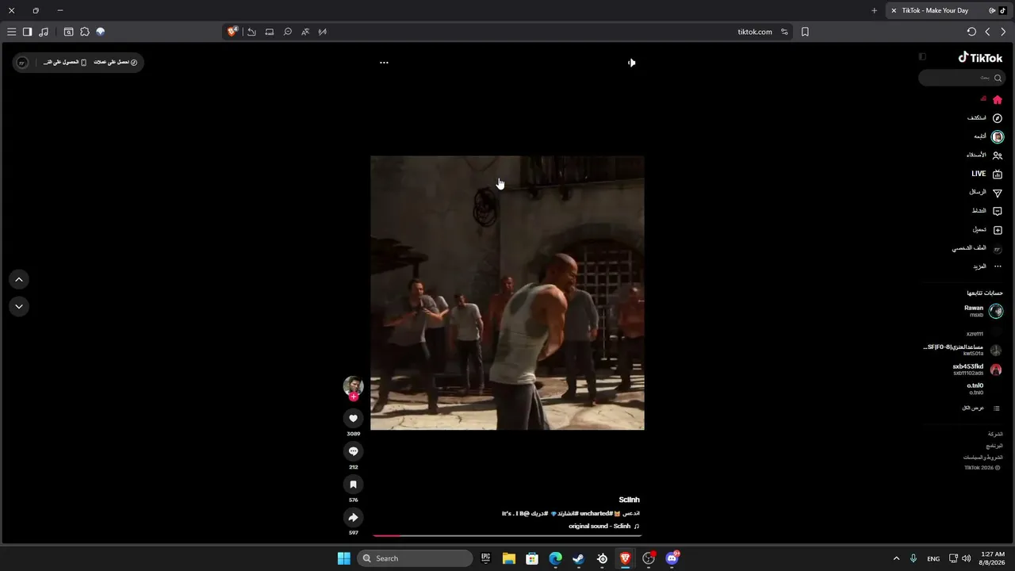Viewport: 1015px width, 571px height.
Task: Open the browser tab search icon
Action: pyautogui.click(x=69, y=32)
